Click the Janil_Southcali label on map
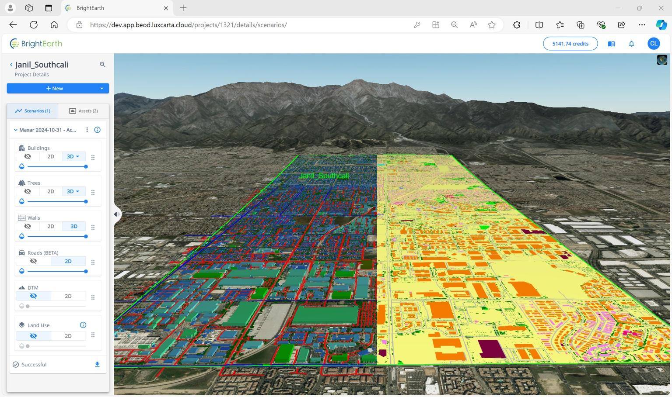 tap(324, 176)
